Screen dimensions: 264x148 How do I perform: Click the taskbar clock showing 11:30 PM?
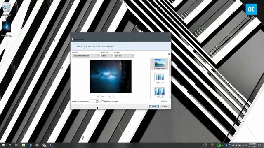tap(252, 145)
